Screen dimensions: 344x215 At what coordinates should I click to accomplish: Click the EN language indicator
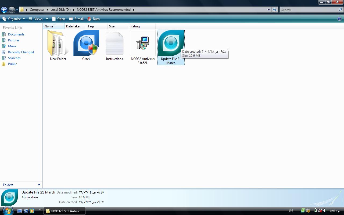291,210
